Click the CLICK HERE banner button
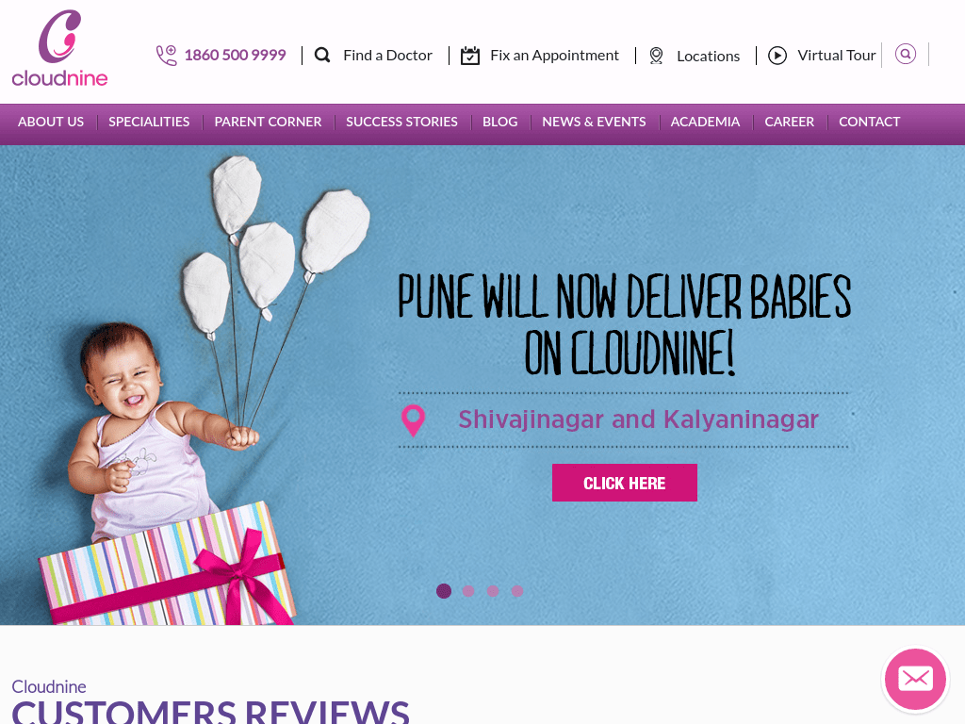Image resolution: width=965 pixels, height=724 pixels. (x=625, y=483)
